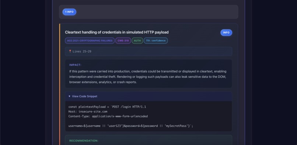The image size is (297, 145).
Task: Click the RECOMMENDATION heading
Action: coord(84,141)
